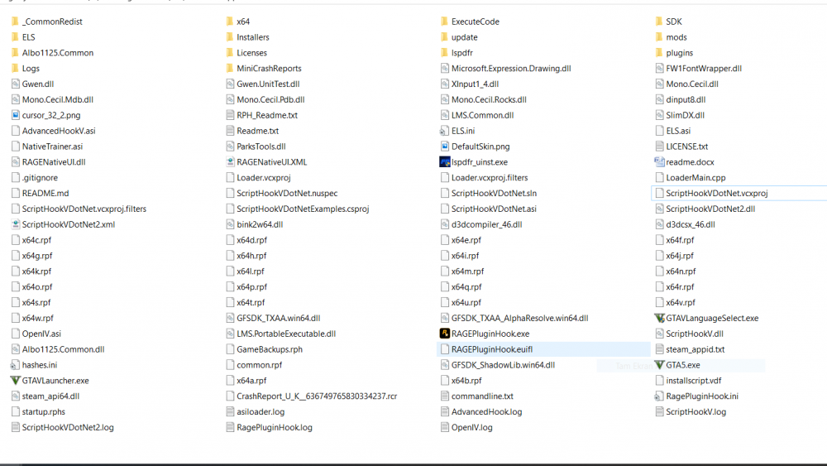Click the DefaultSkin.png image icon
This screenshot has height=466, width=827.
tap(445, 147)
